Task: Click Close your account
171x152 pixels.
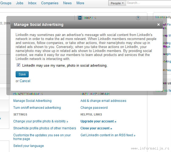Action: (x=96, y=128)
